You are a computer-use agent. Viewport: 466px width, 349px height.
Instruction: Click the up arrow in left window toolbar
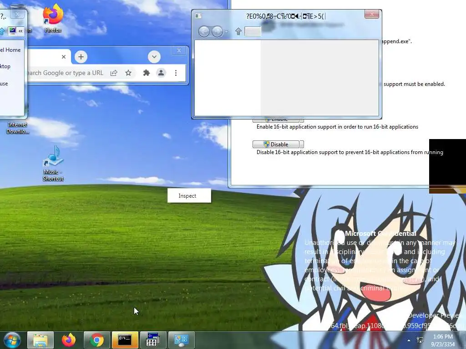point(2,31)
